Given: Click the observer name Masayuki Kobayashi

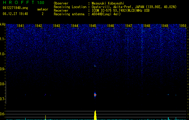Looking at the screenshot, I should [108, 3].
